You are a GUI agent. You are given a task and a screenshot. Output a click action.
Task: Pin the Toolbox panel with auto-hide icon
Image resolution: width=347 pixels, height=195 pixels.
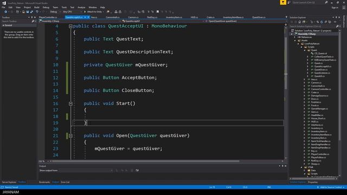coord(31,17)
